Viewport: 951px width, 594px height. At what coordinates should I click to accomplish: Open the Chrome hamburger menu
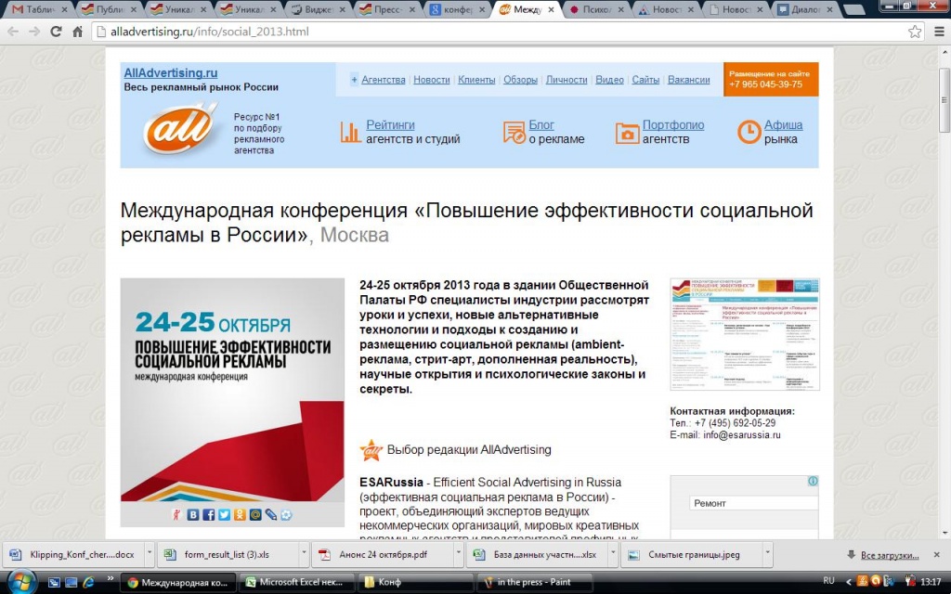coord(939,32)
